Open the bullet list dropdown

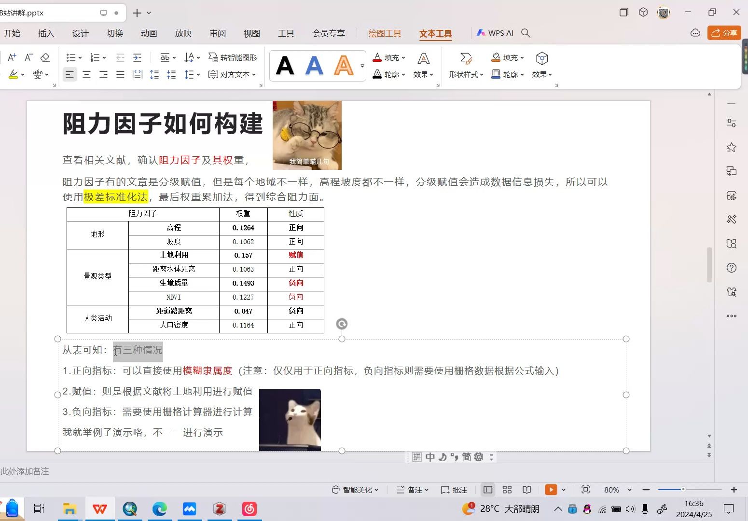pos(74,57)
